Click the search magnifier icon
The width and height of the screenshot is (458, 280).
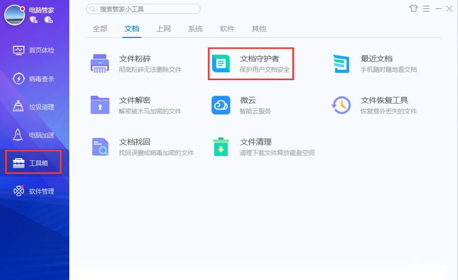pyautogui.click(x=92, y=9)
